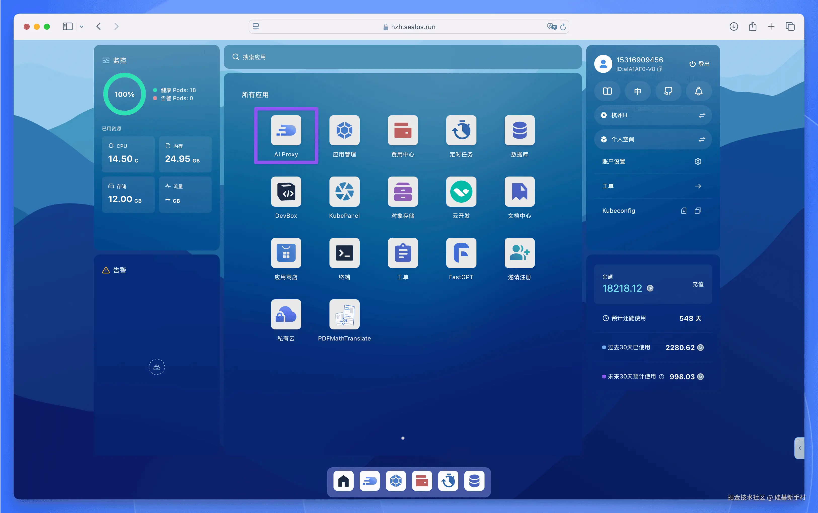Open the 终端 terminal app
The width and height of the screenshot is (818, 513).
point(344,253)
